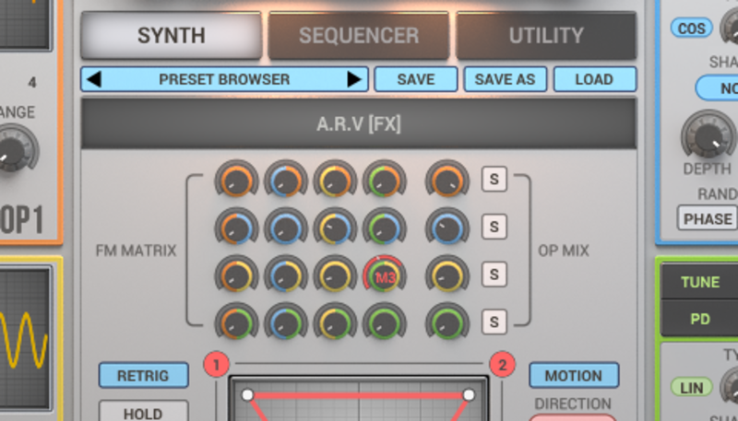Image resolution: width=738 pixels, height=421 pixels.
Task: Solo operator 2 with blue row S button
Action: [x=494, y=227]
